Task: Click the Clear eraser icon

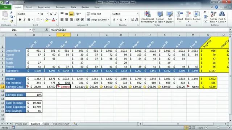Action: (205, 21)
